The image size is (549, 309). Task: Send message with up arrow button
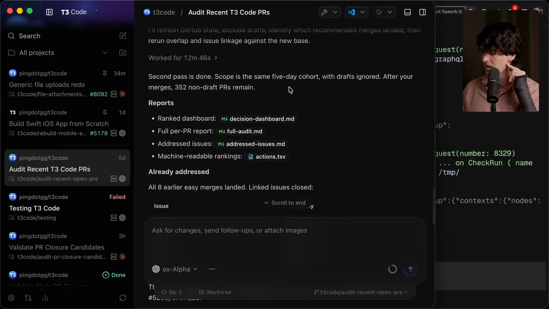[x=410, y=269]
